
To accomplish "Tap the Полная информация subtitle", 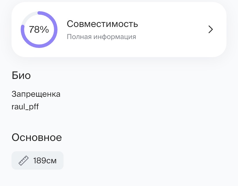I will (x=101, y=37).
